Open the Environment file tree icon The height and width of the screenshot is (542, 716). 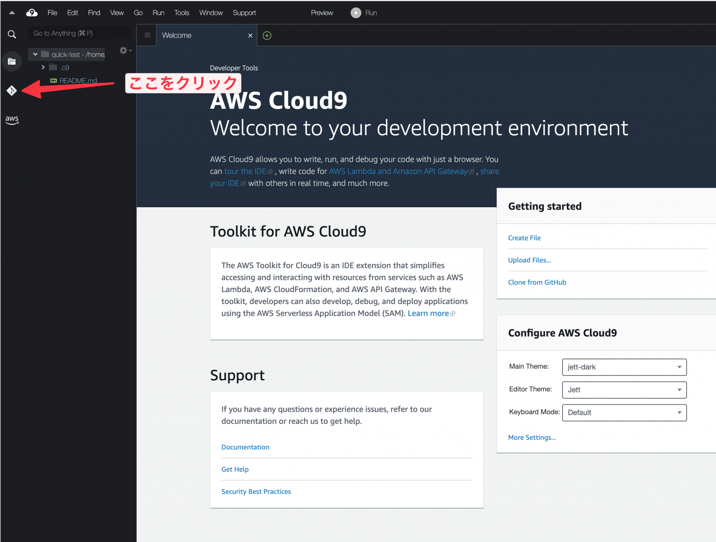pos(12,61)
